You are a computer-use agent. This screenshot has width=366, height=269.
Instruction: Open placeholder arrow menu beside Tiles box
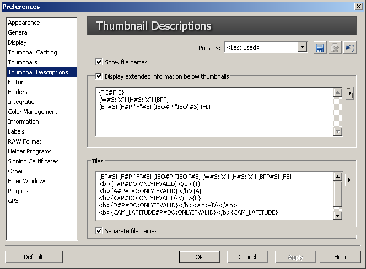point(349,179)
